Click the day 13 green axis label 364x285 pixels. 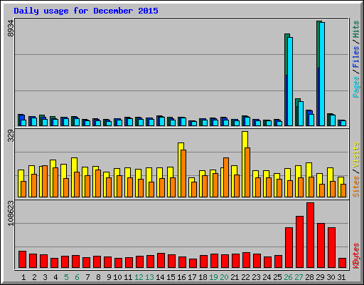pyautogui.click(x=149, y=277)
